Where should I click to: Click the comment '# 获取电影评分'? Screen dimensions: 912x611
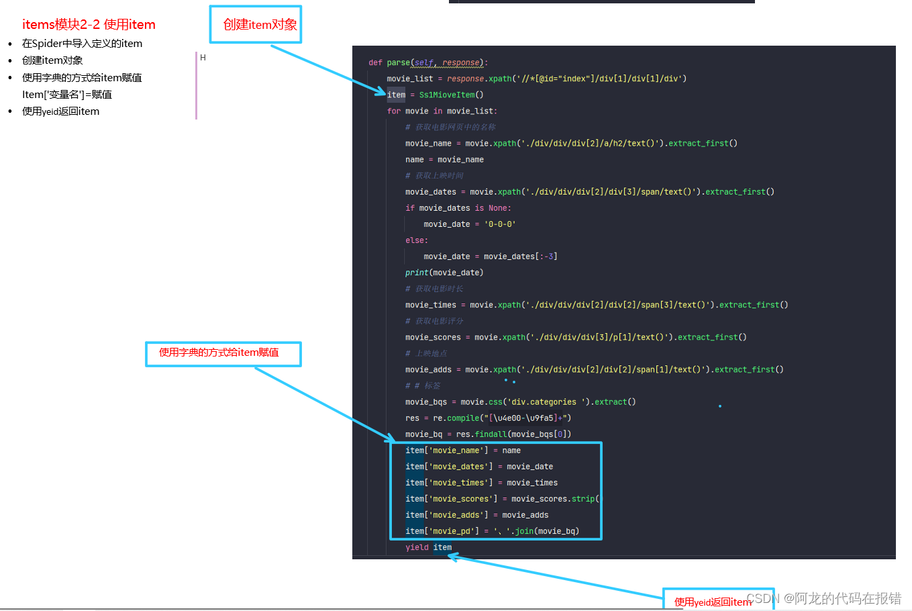tap(434, 321)
